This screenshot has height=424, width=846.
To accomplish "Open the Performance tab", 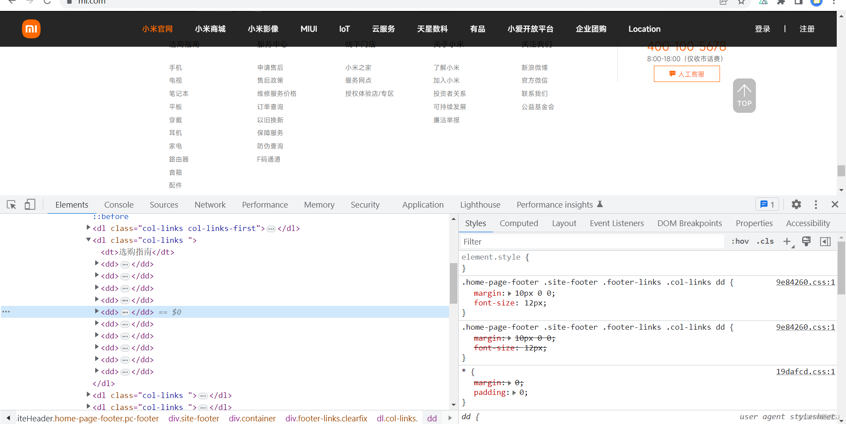I will (265, 205).
